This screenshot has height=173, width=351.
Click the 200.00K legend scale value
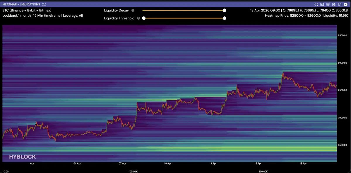coord(263,172)
